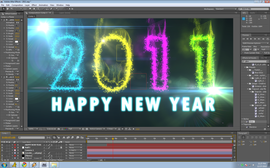Play the preview in Preview panel

[251, 39]
